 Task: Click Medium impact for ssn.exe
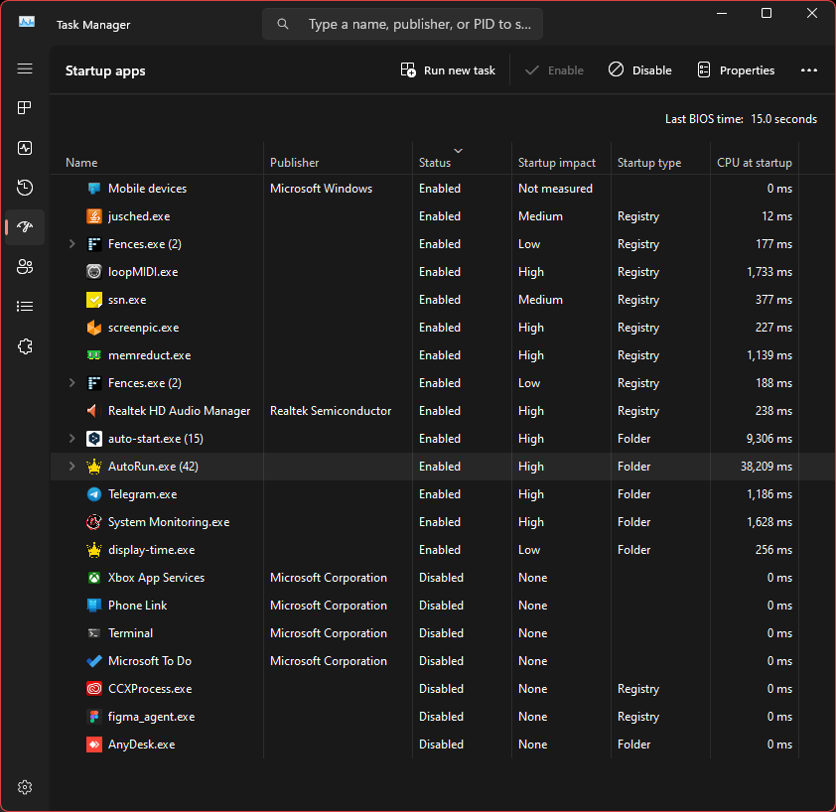[x=540, y=300]
